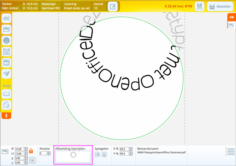Screen dimensions: 236x166
Task: Edit sticker settings pencil icon
Action: (113, 6)
